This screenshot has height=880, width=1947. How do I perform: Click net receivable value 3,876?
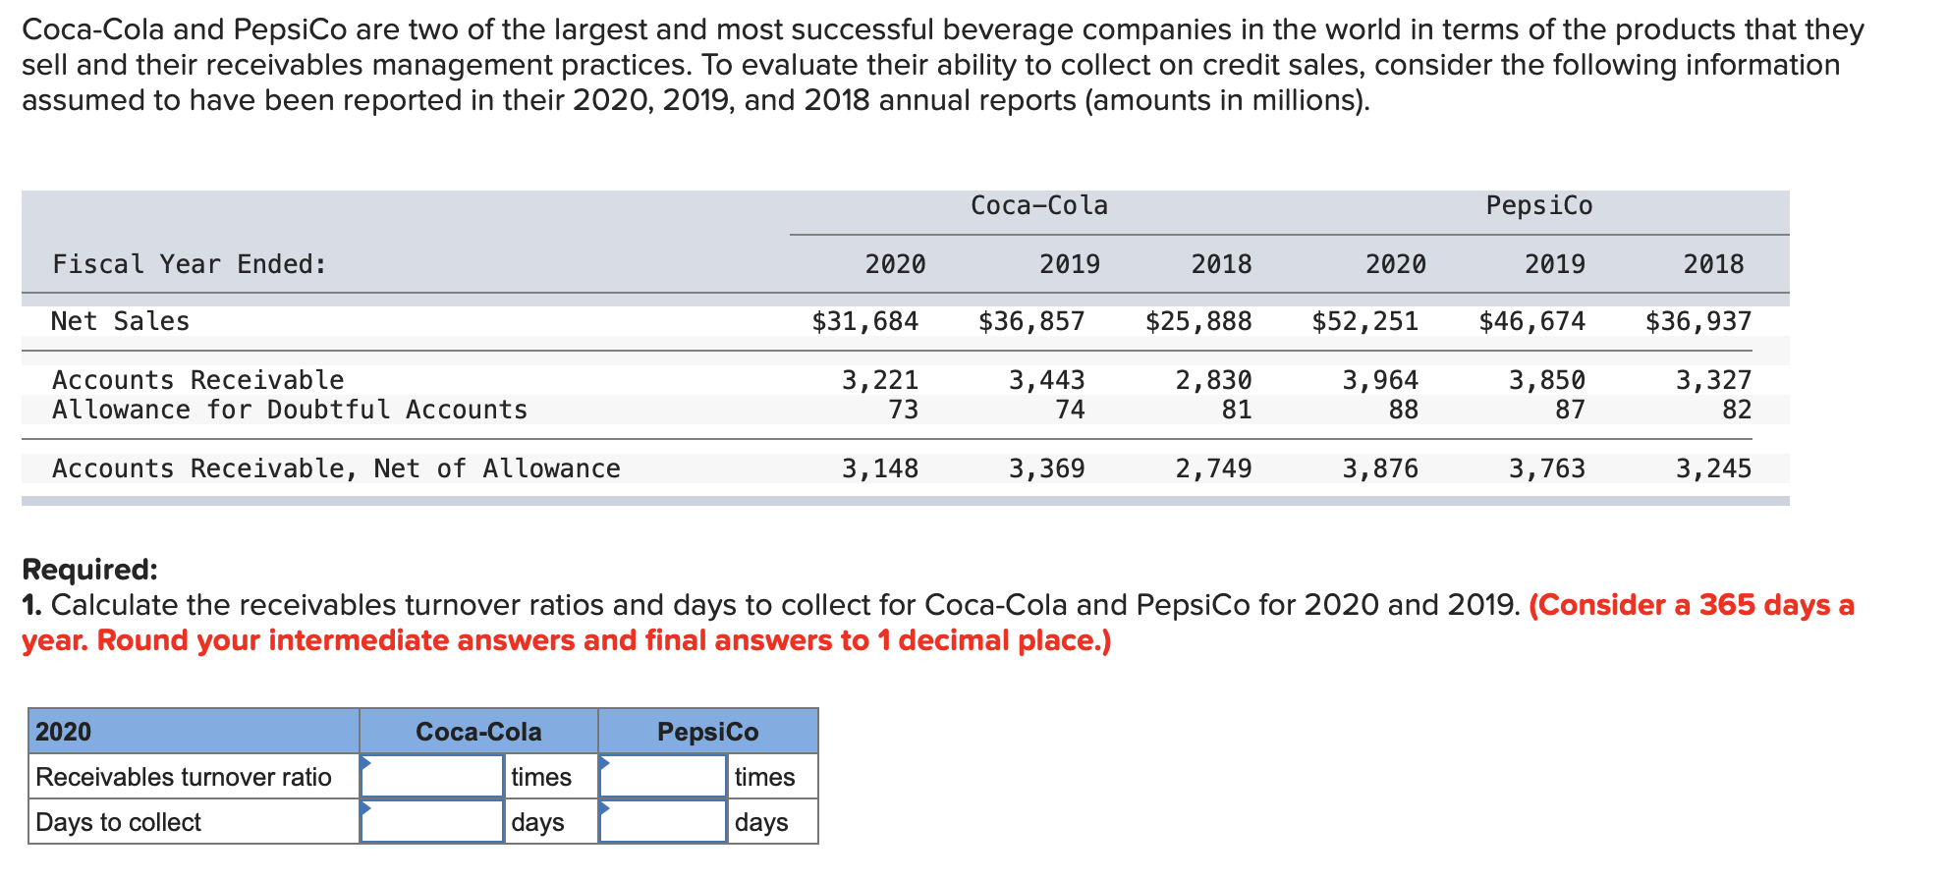[1381, 468]
